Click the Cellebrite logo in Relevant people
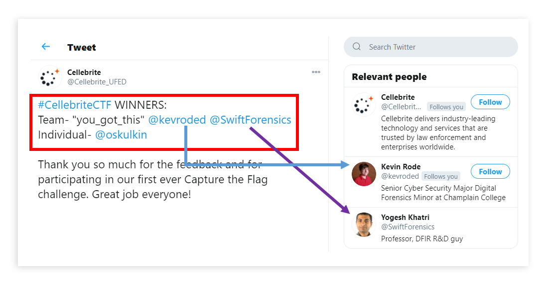Screen dimensions: 548x283 [364, 105]
